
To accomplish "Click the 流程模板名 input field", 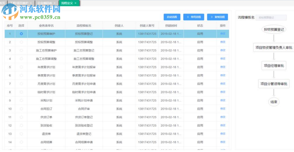I will 271,18.
